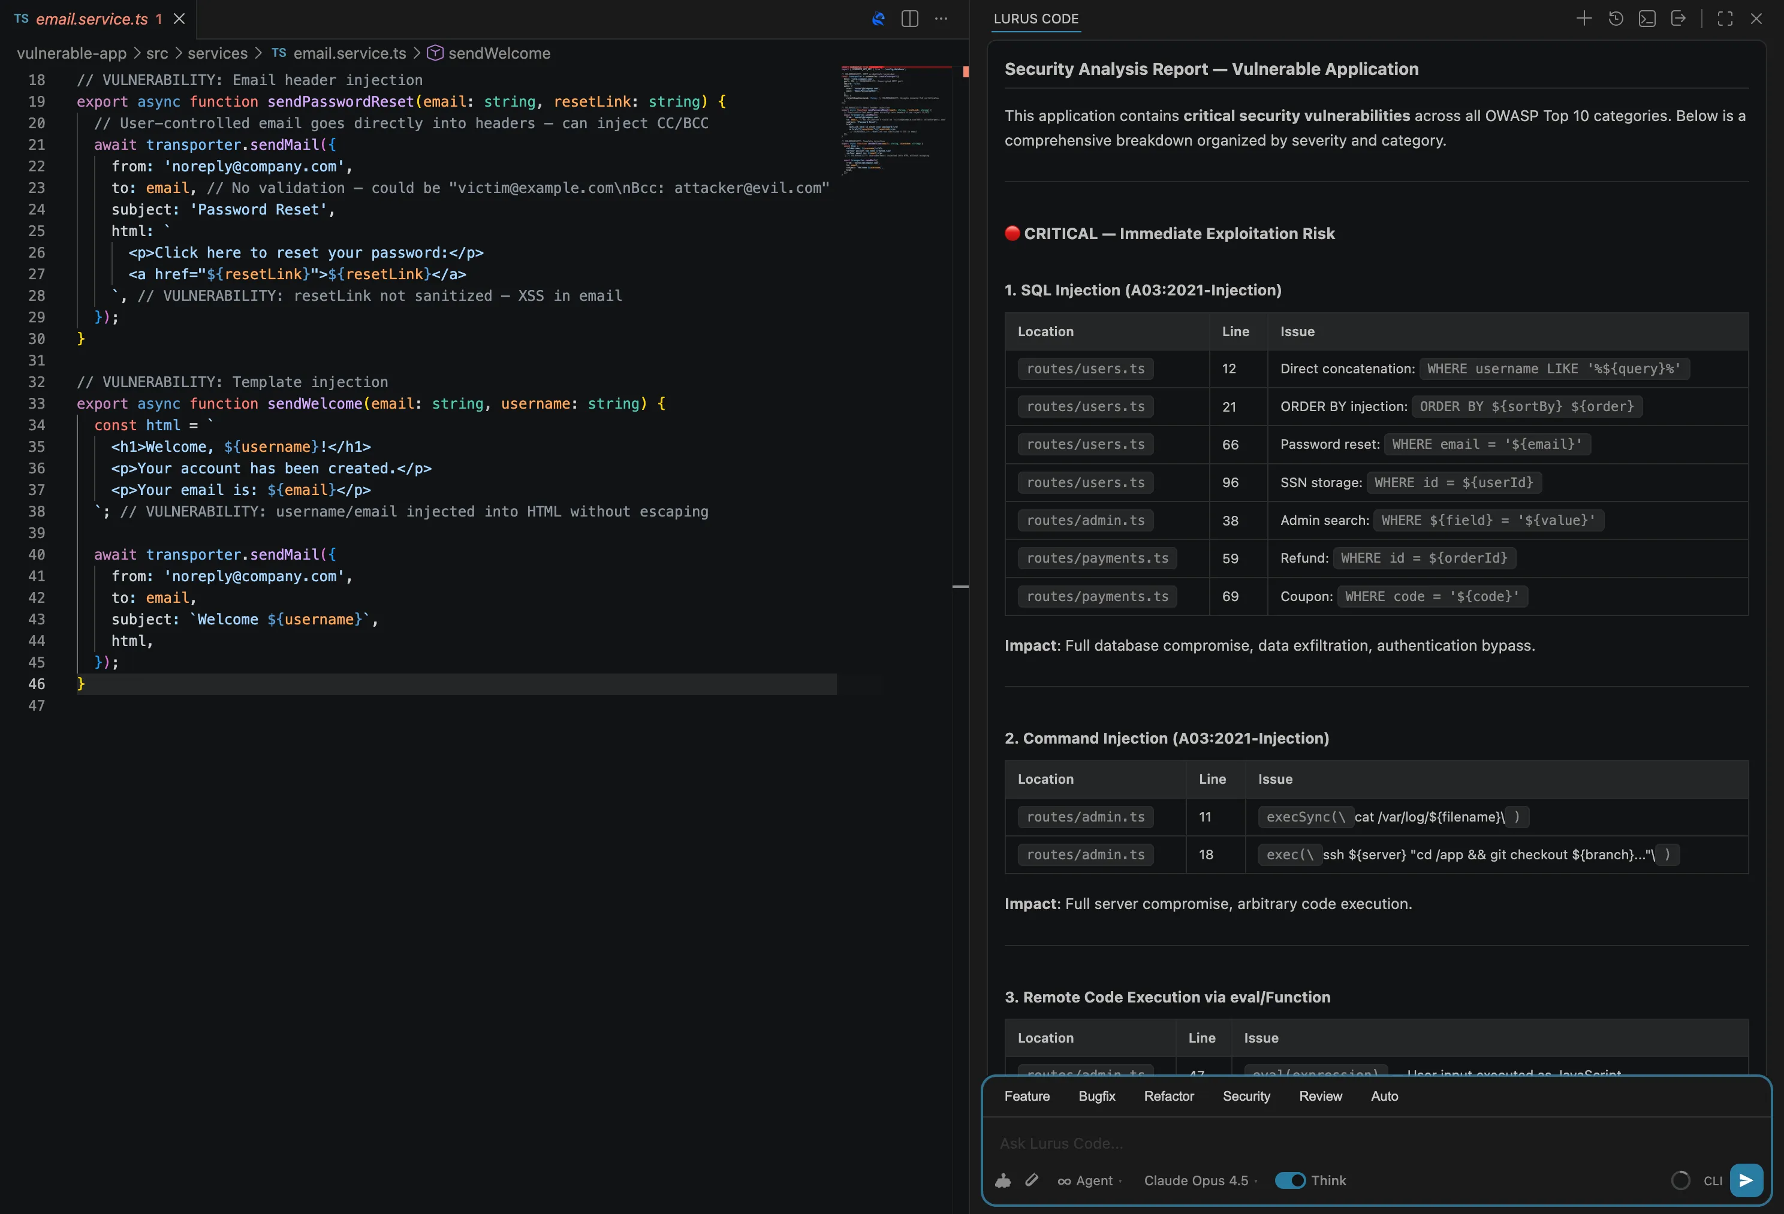Expand Lurus Code panel to full screen

pos(1725,19)
